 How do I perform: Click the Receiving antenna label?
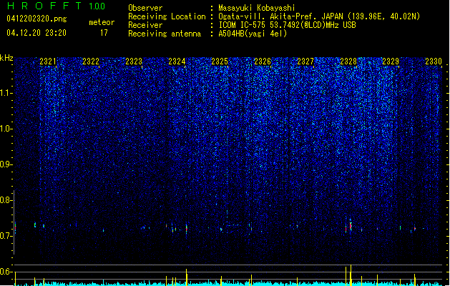(x=165, y=34)
